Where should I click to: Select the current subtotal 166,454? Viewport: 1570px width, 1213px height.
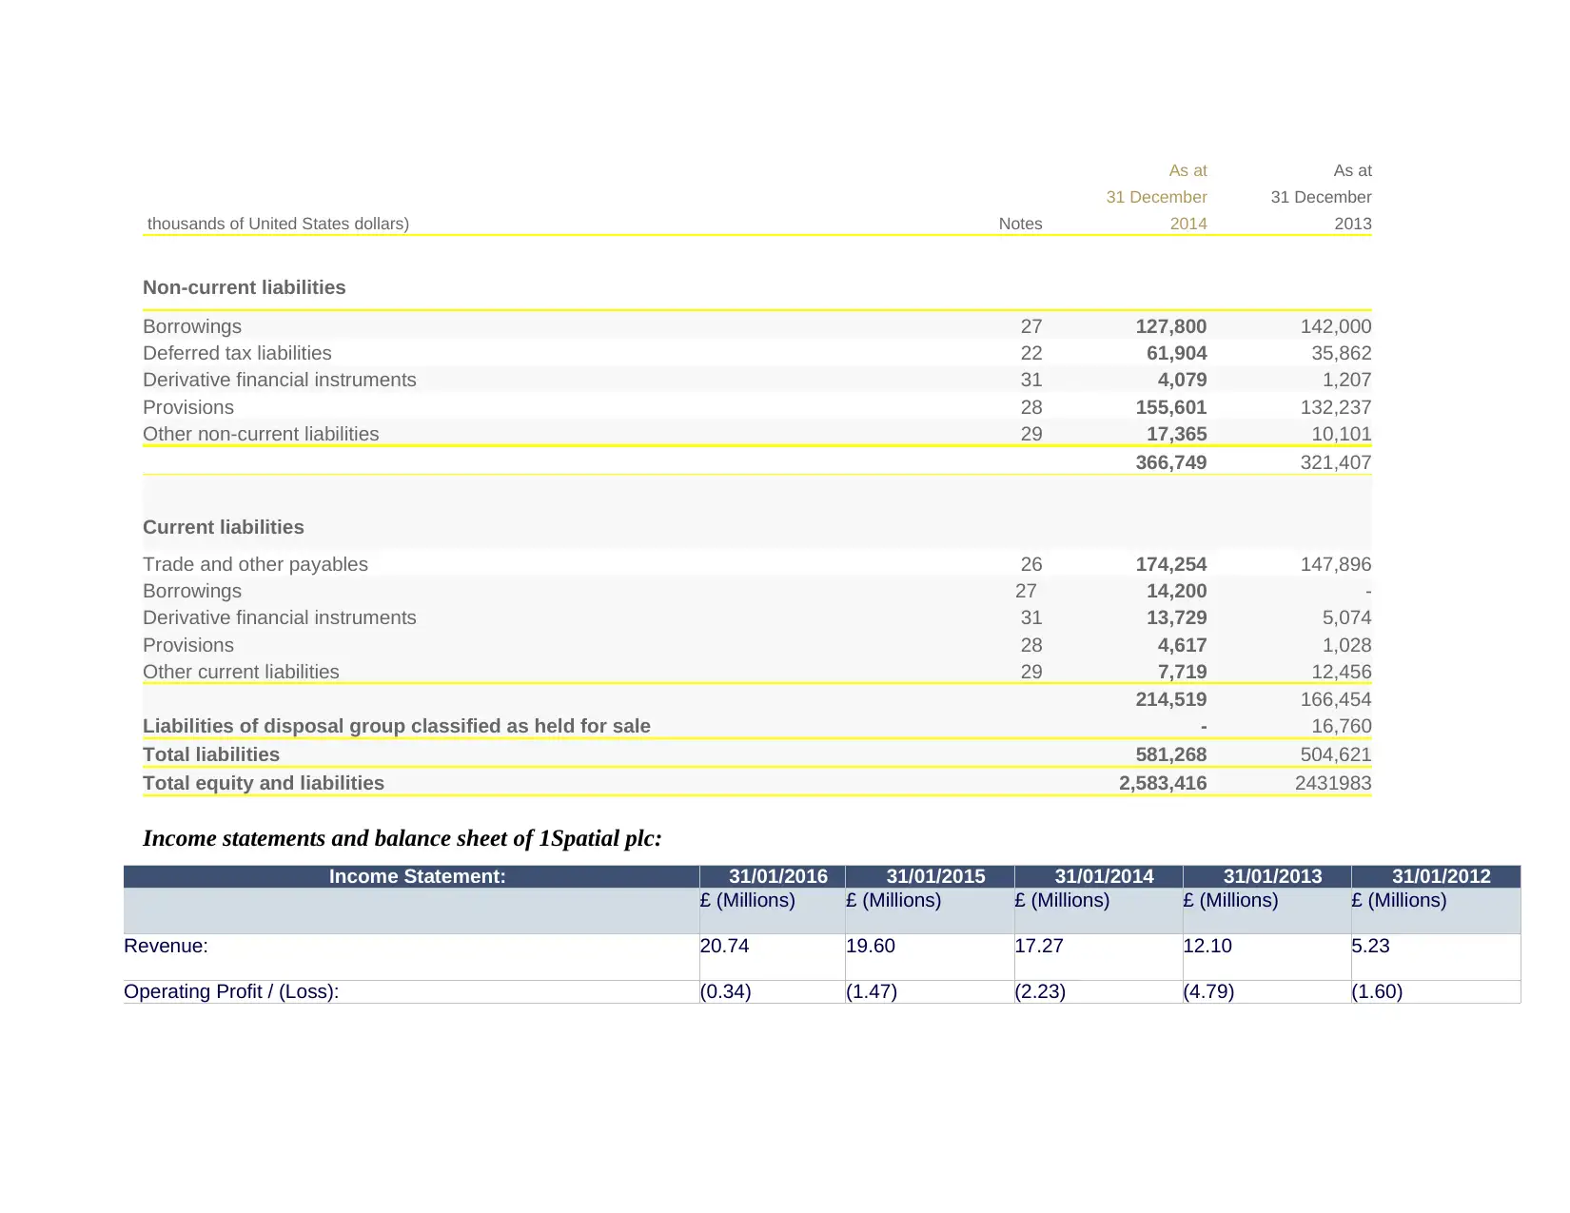pos(1336,699)
